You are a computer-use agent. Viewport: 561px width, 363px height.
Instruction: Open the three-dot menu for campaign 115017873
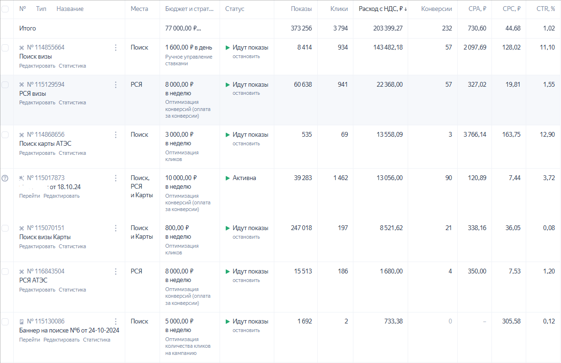(x=116, y=178)
